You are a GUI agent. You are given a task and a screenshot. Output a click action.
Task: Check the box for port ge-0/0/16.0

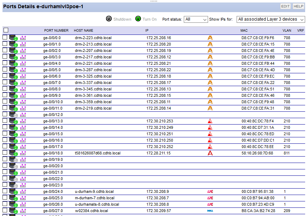[5, 139]
